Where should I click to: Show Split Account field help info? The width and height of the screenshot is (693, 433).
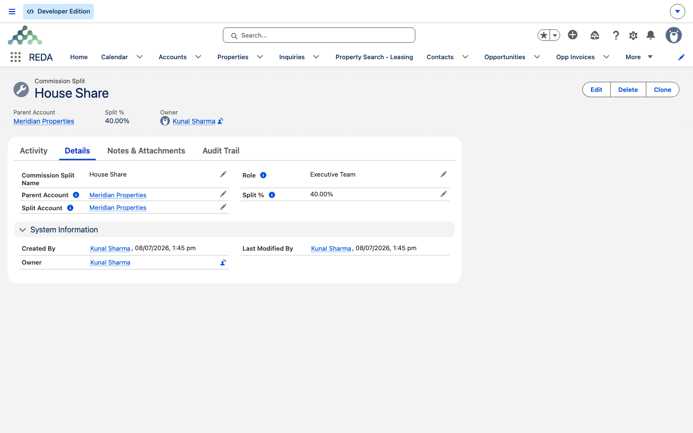[x=70, y=208]
